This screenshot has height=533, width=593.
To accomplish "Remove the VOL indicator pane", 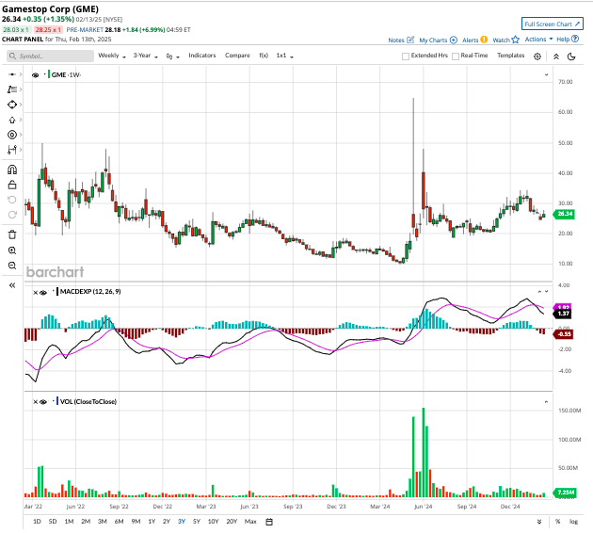I will pos(35,402).
